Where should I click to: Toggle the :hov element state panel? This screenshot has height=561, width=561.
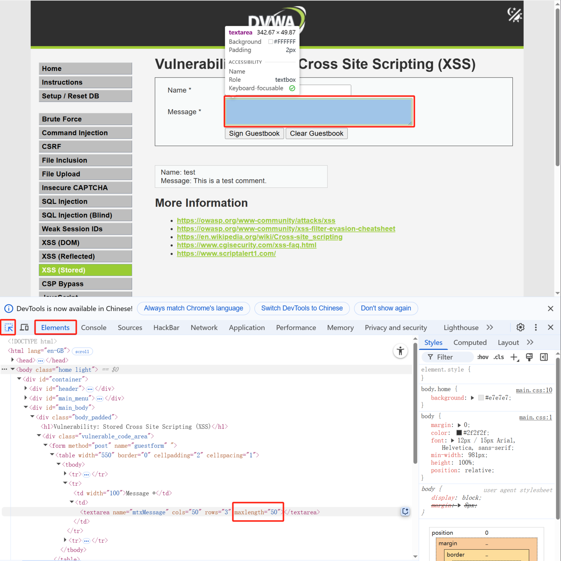coord(483,357)
